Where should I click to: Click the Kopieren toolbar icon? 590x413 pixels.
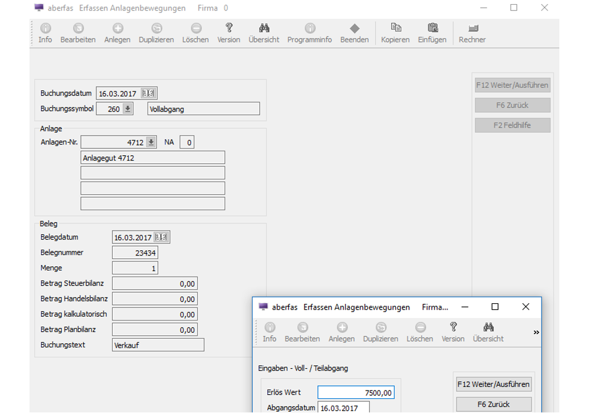click(x=395, y=28)
